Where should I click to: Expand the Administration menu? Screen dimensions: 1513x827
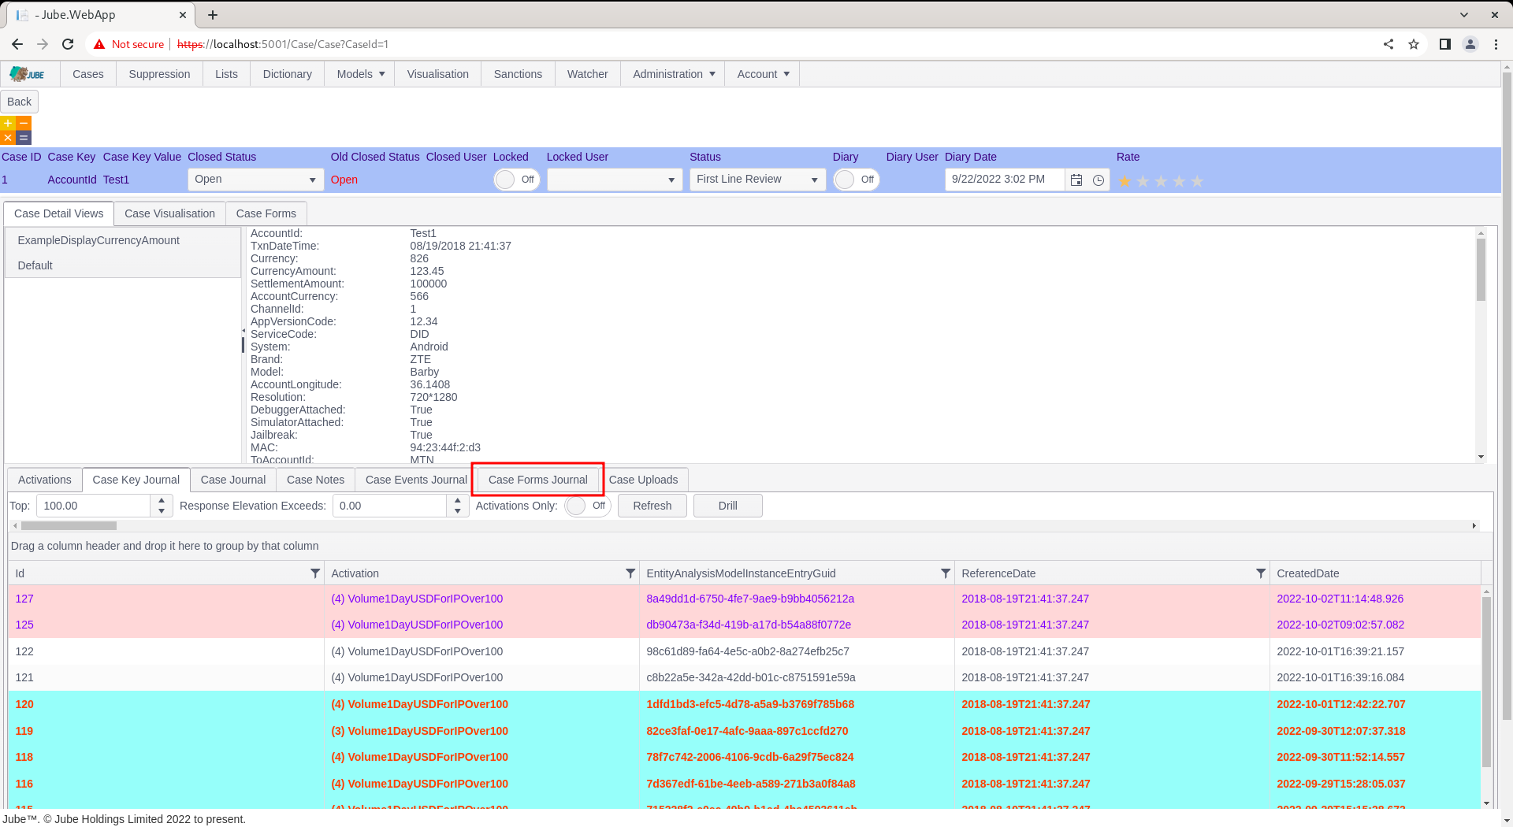675,74
